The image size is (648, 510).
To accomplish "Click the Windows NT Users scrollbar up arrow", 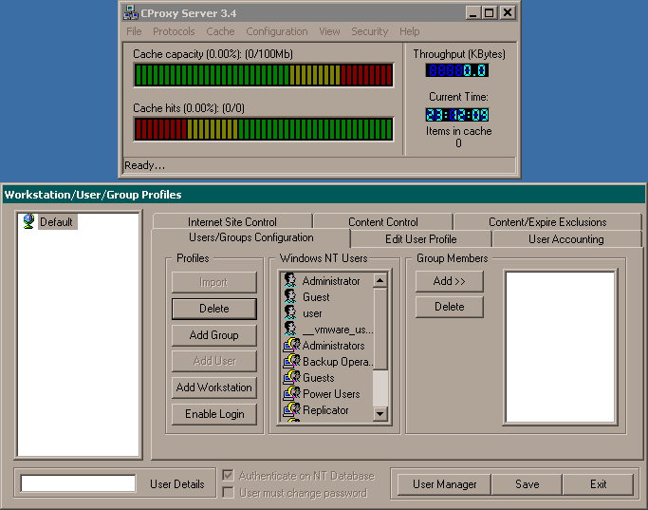I will 380,280.
